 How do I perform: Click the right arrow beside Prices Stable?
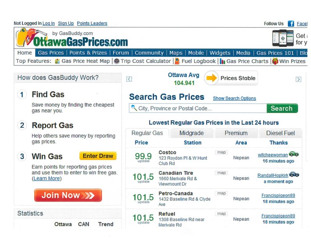click(x=299, y=79)
